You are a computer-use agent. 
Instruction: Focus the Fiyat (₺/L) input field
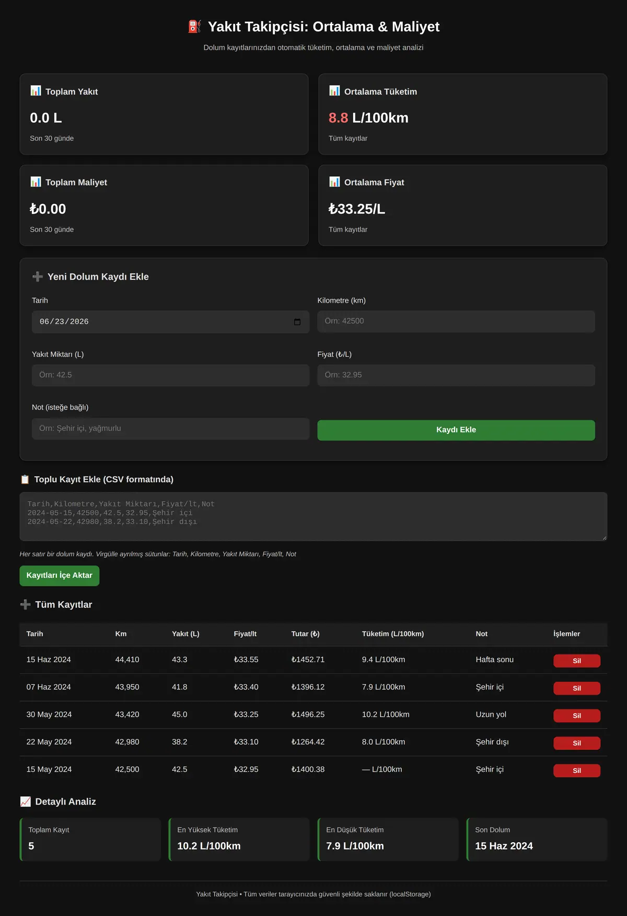(x=456, y=375)
